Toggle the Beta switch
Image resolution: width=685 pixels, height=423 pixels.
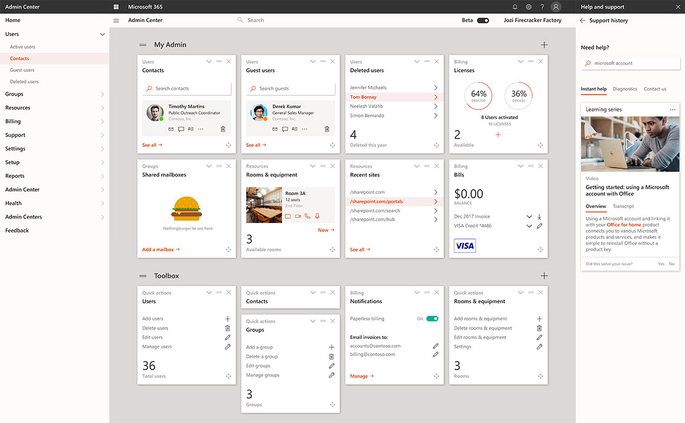tap(483, 21)
